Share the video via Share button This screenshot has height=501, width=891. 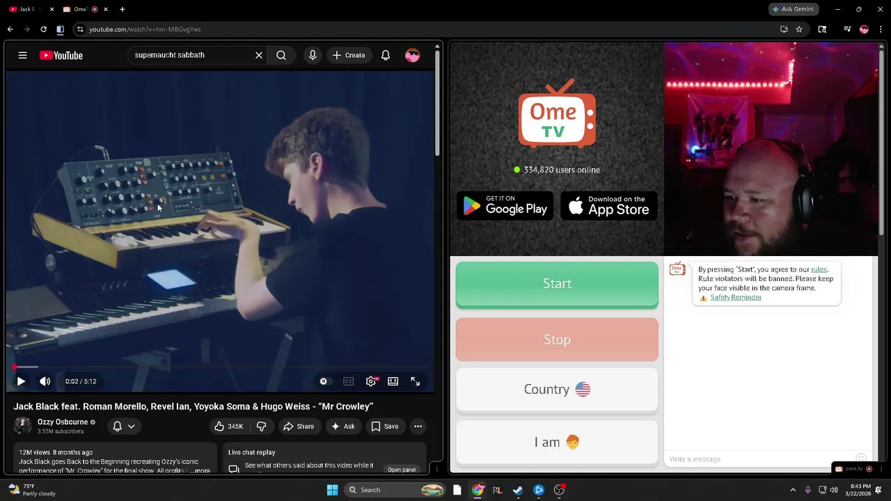click(299, 427)
